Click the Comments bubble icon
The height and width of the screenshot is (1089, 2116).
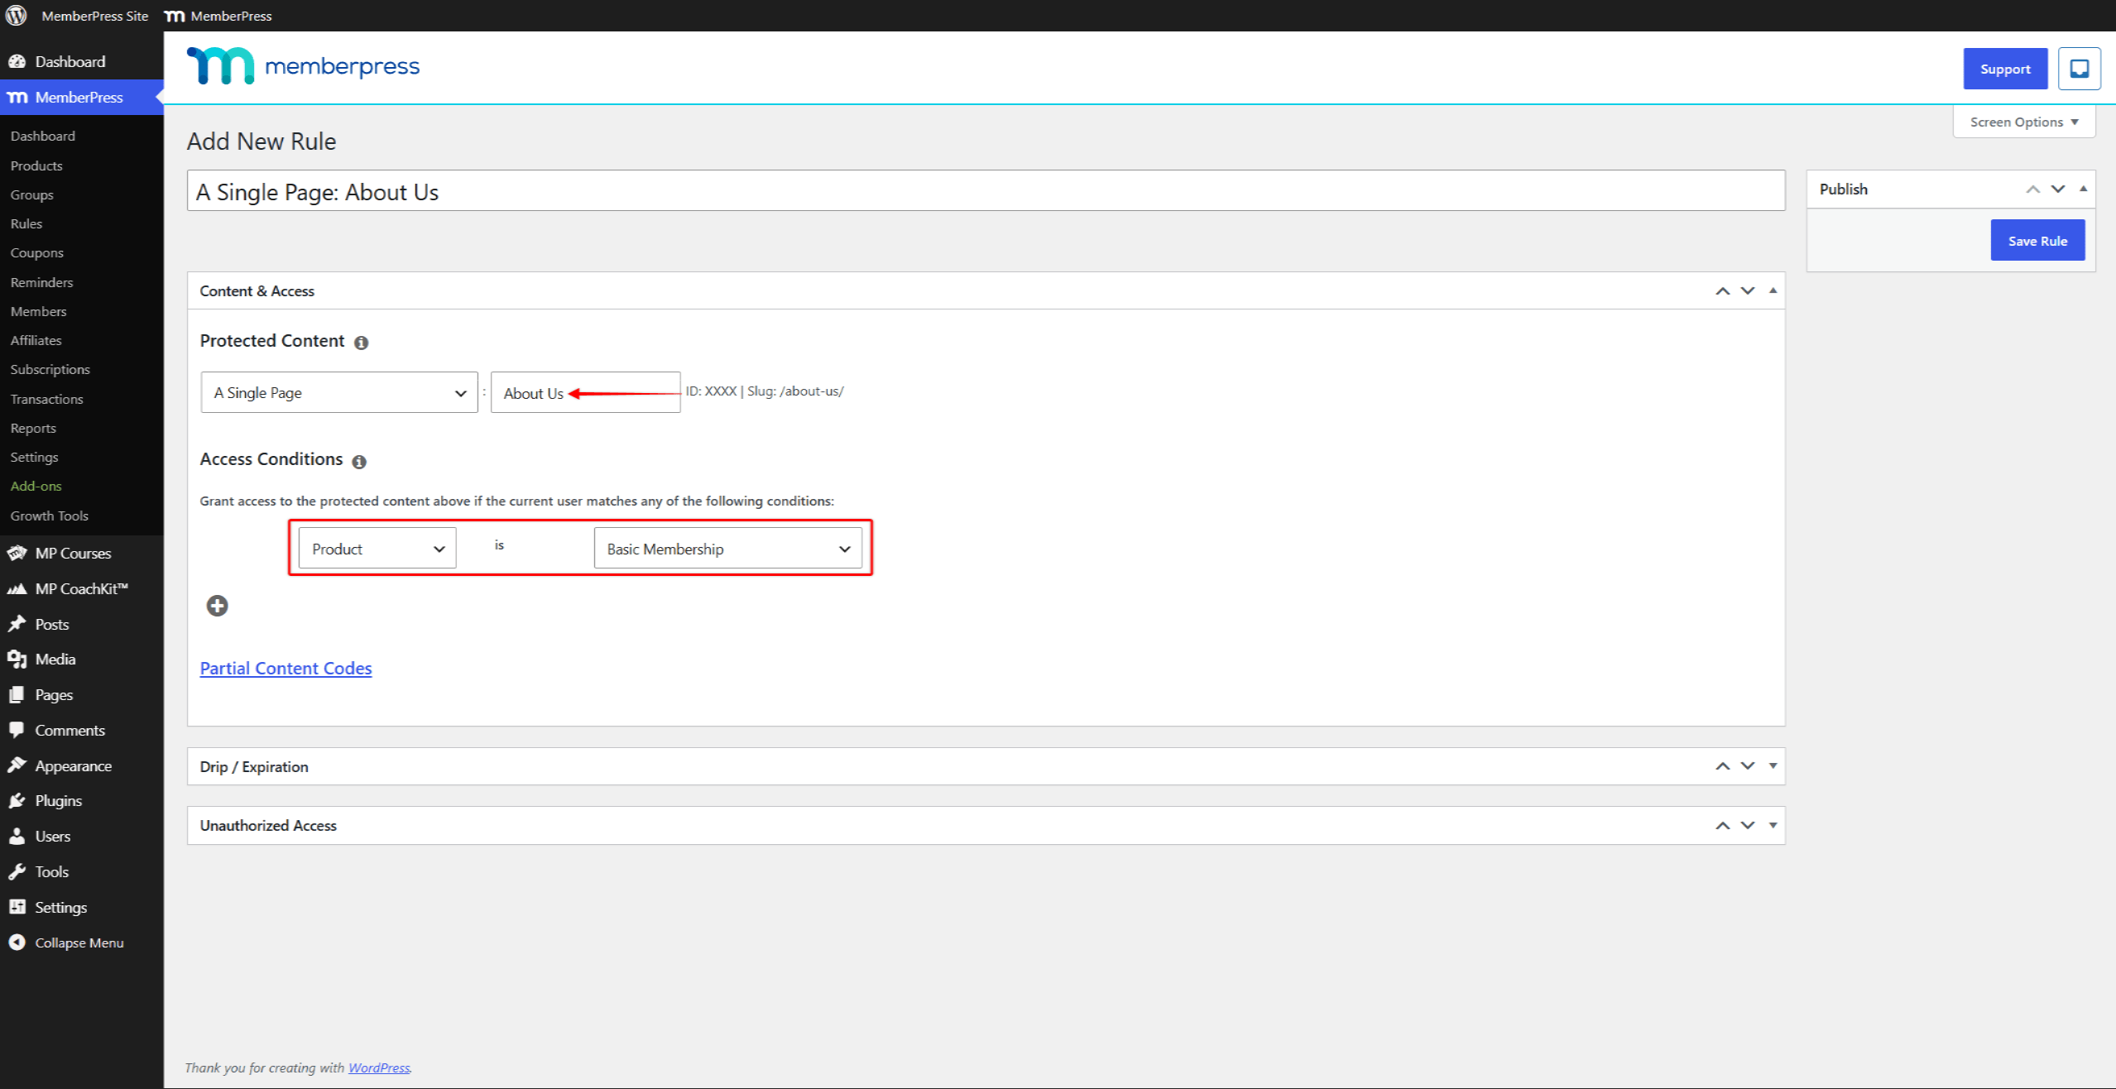click(x=17, y=730)
